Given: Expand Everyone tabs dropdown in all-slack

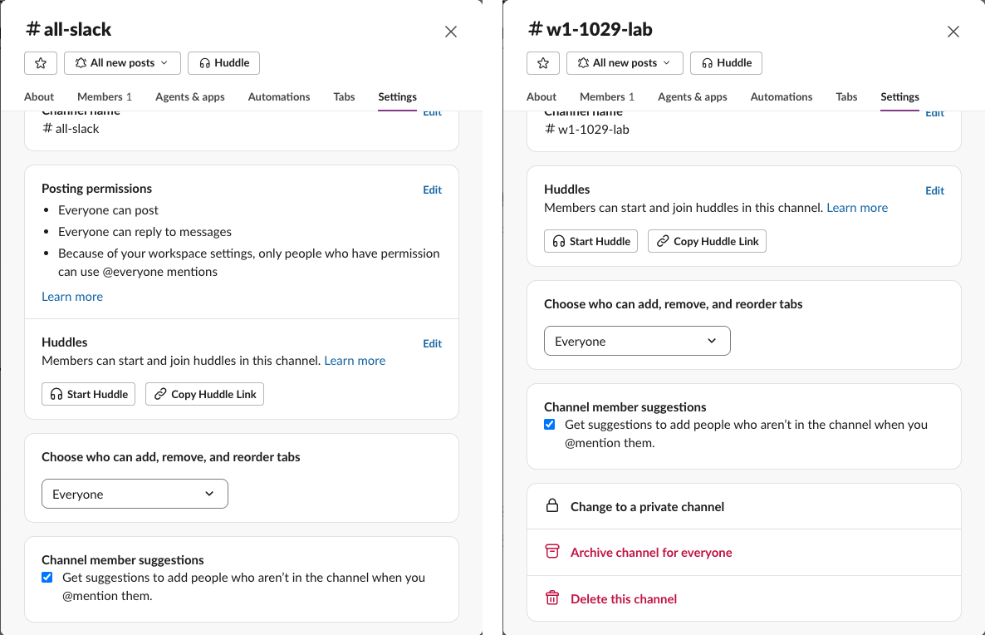Looking at the screenshot, I should (135, 495).
